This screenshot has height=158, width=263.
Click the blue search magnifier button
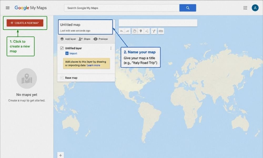pos(188,8)
